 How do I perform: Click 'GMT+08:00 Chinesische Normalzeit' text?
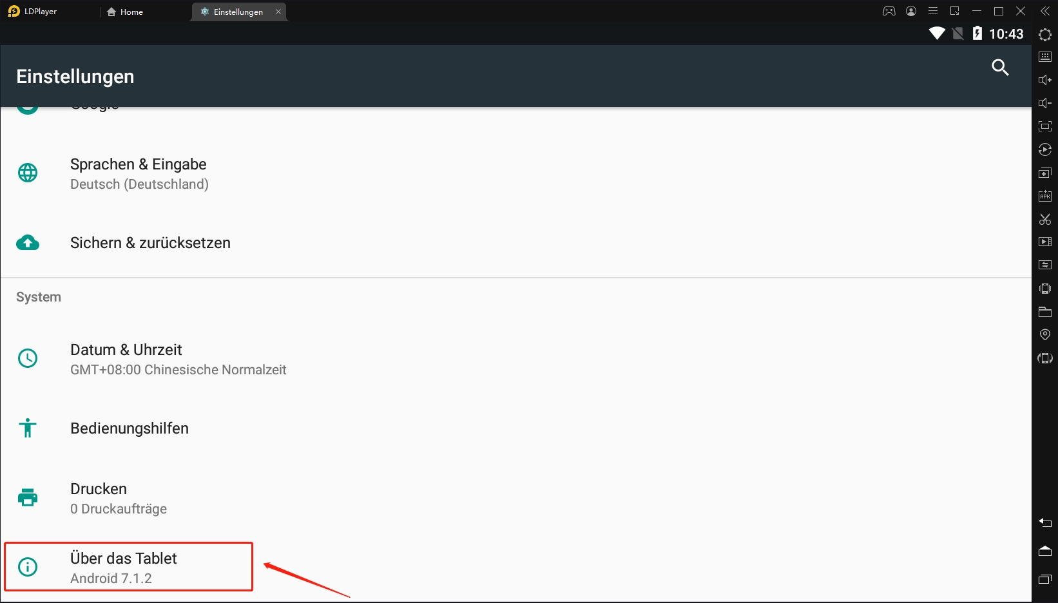[178, 370]
